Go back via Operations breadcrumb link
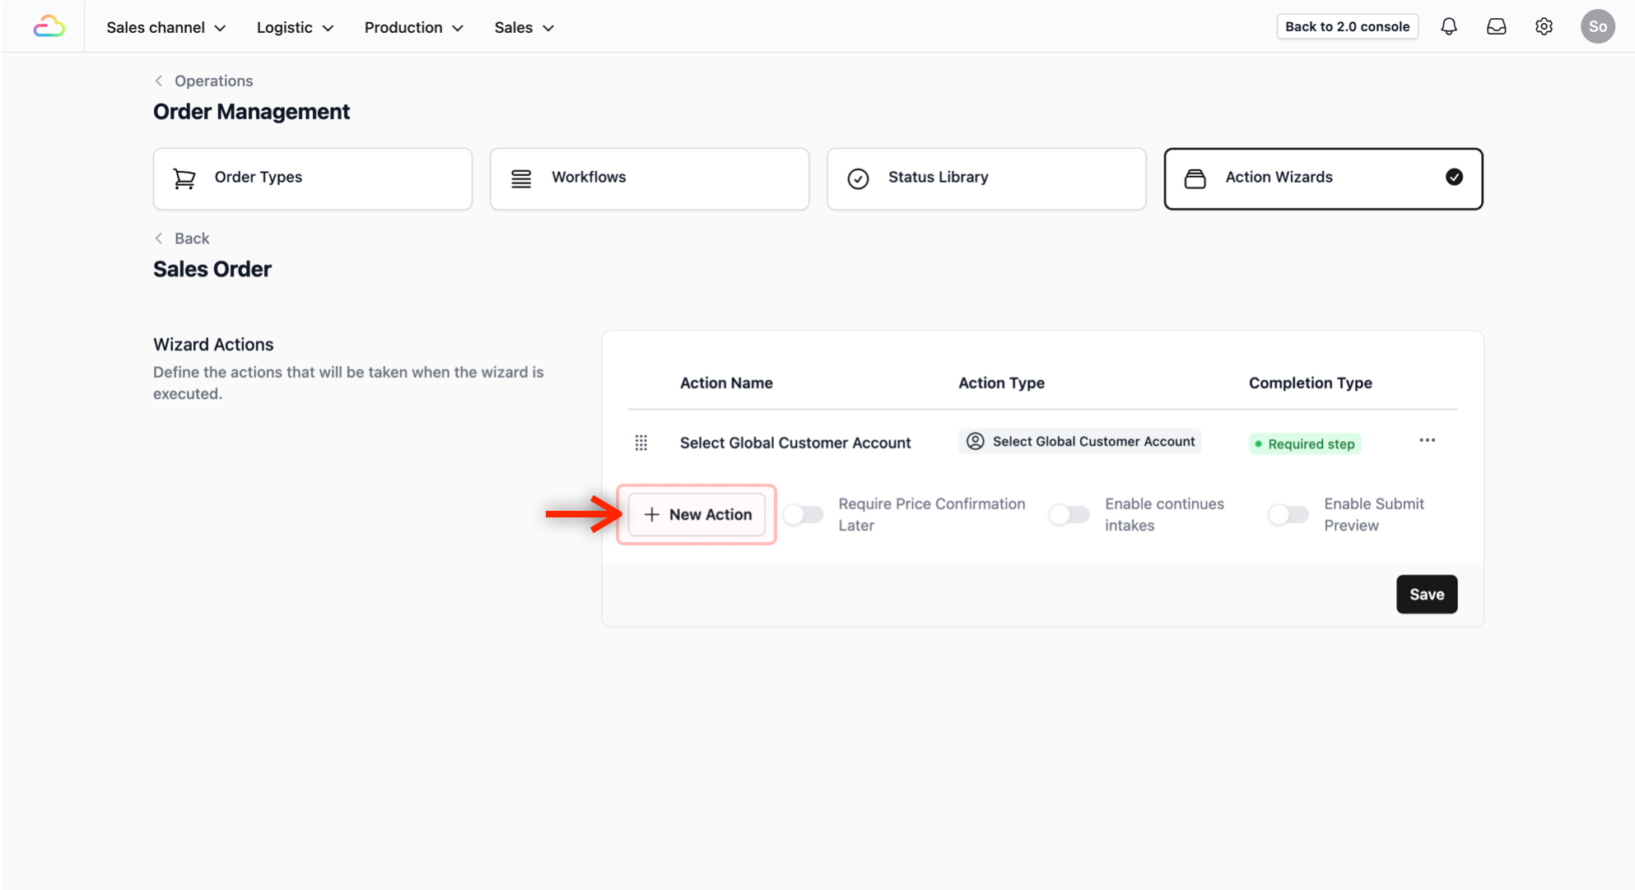 (212, 81)
